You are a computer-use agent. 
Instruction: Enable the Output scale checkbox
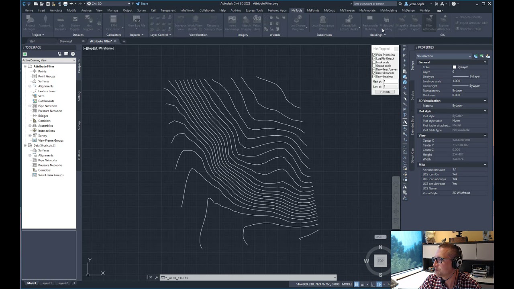click(374, 66)
